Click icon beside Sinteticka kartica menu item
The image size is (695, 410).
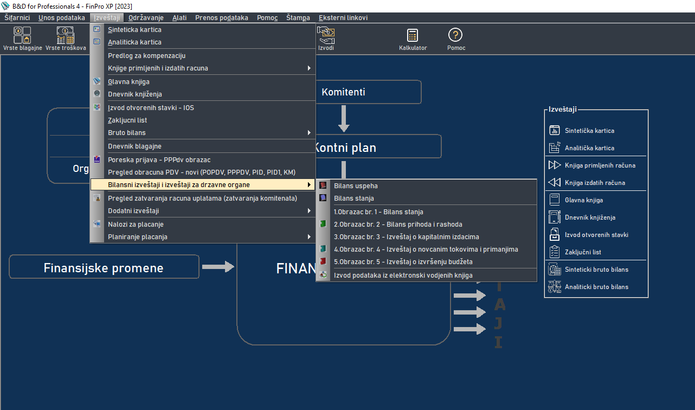[97, 29]
